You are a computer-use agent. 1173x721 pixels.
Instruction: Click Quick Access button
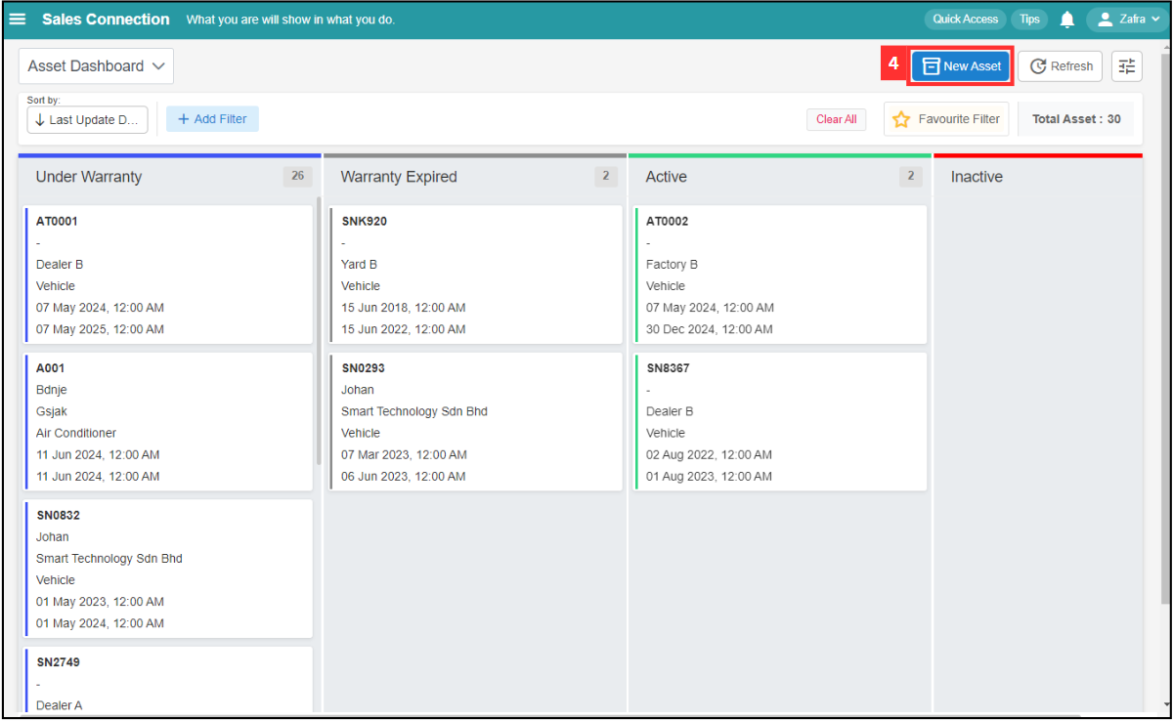tap(965, 19)
